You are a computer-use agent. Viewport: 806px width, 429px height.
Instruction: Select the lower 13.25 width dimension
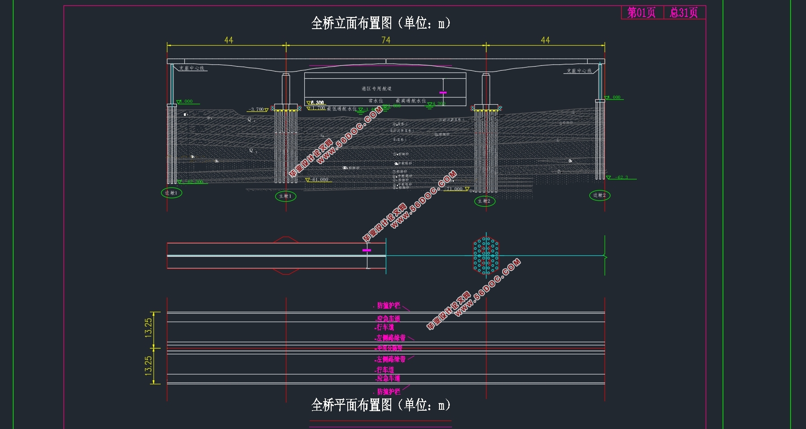(148, 365)
